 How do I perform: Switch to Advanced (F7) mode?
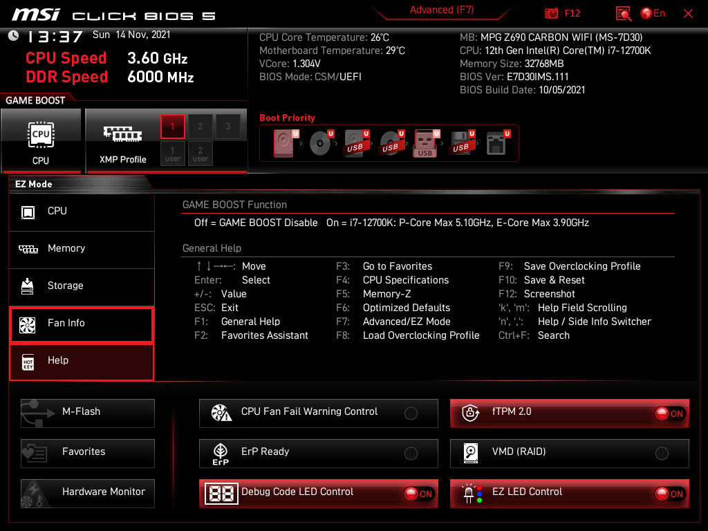[x=441, y=10]
